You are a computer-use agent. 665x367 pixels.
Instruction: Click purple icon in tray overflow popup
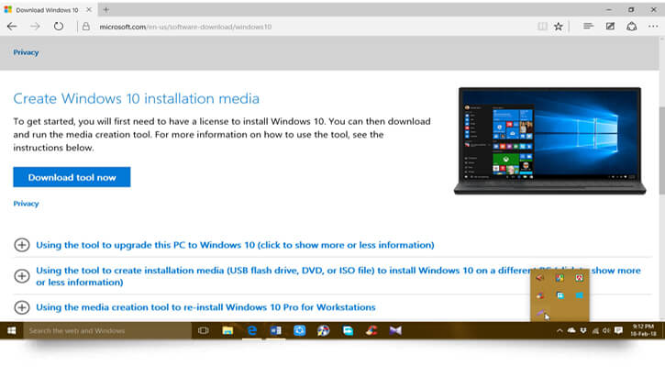click(x=540, y=314)
